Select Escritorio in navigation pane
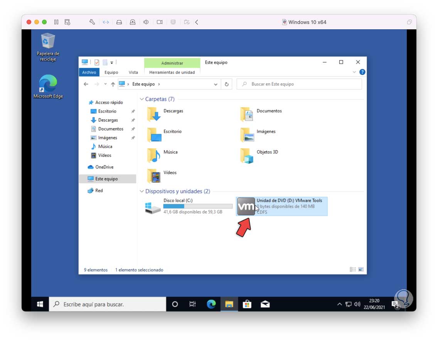Image resolution: width=438 pixels, height=340 pixels. (107, 111)
